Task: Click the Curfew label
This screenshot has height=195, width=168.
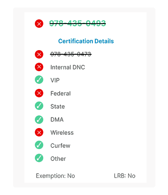Action: (60, 146)
